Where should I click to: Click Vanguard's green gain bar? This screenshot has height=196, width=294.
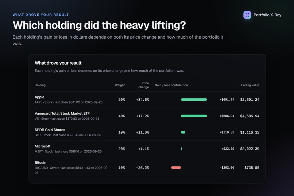click(194, 116)
